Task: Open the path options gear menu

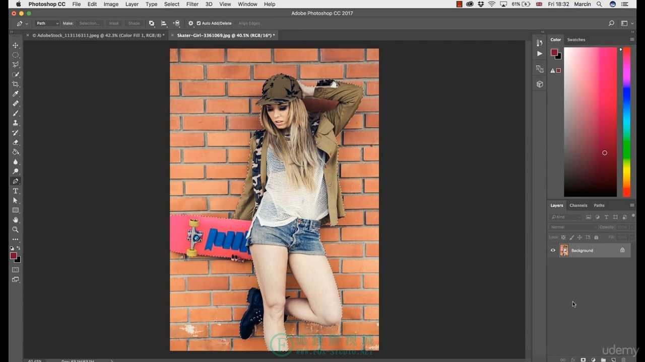Action: (190, 23)
